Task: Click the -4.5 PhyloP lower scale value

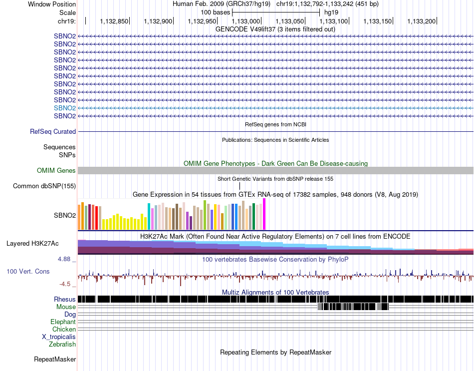Action: 65,284
